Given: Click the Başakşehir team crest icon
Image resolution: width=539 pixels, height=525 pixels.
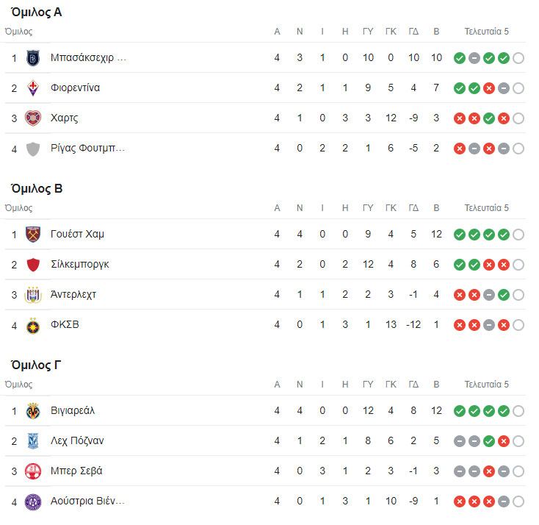Looking at the screenshot, I should tap(33, 58).
